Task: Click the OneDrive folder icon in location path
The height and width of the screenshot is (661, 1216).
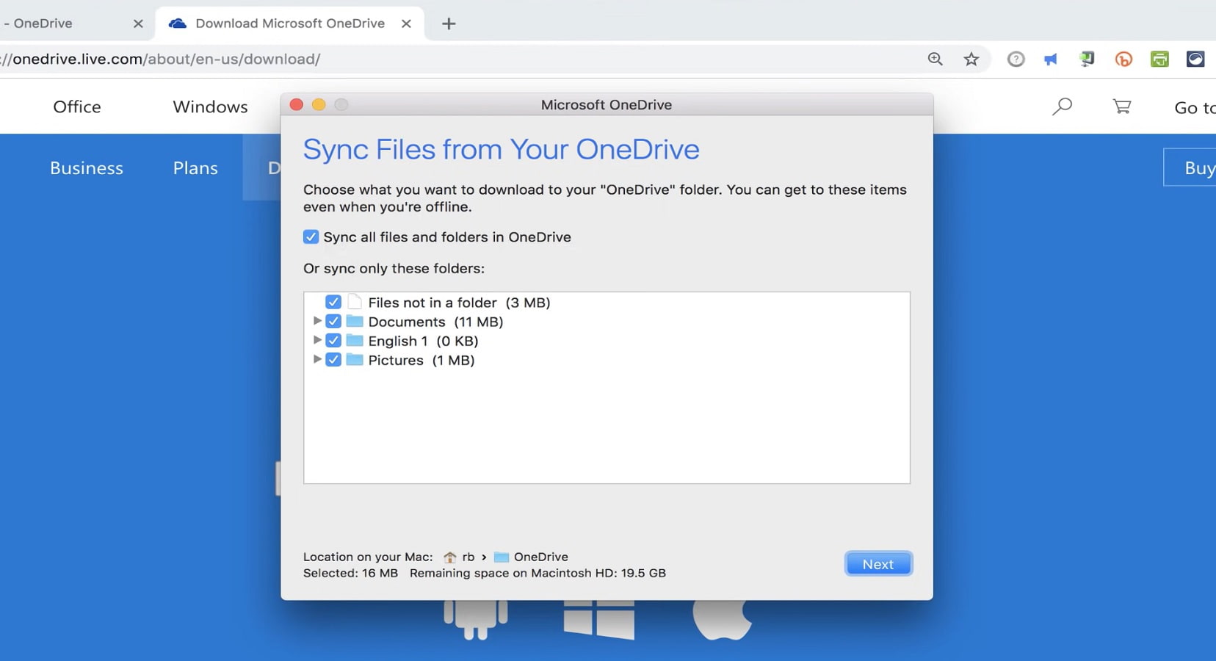Action: point(502,557)
